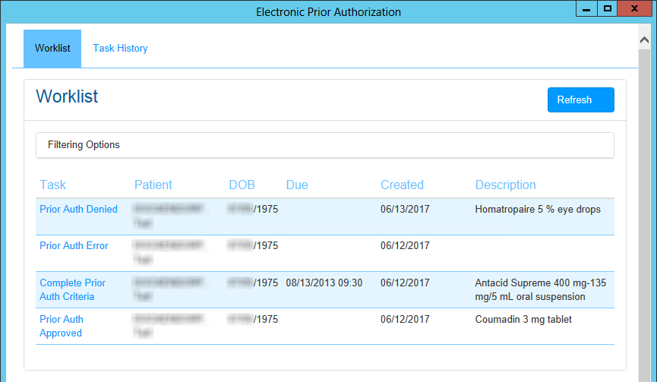Switch to the Task History tab
657x382 pixels.
[120, 48]
